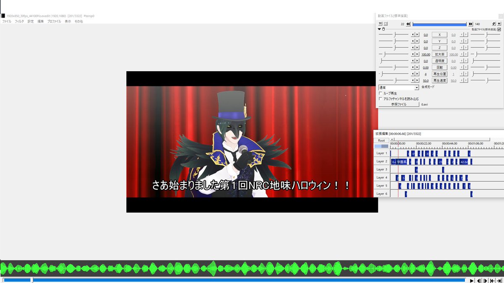Enable アルファチャンネルを読み込む checkbox
Image resolution: width=504 pixels, height=283 pixels.
click(381, 99)
